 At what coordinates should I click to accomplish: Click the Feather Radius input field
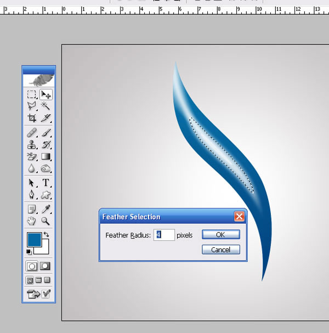pyautogui.click(x=164, y=235)
